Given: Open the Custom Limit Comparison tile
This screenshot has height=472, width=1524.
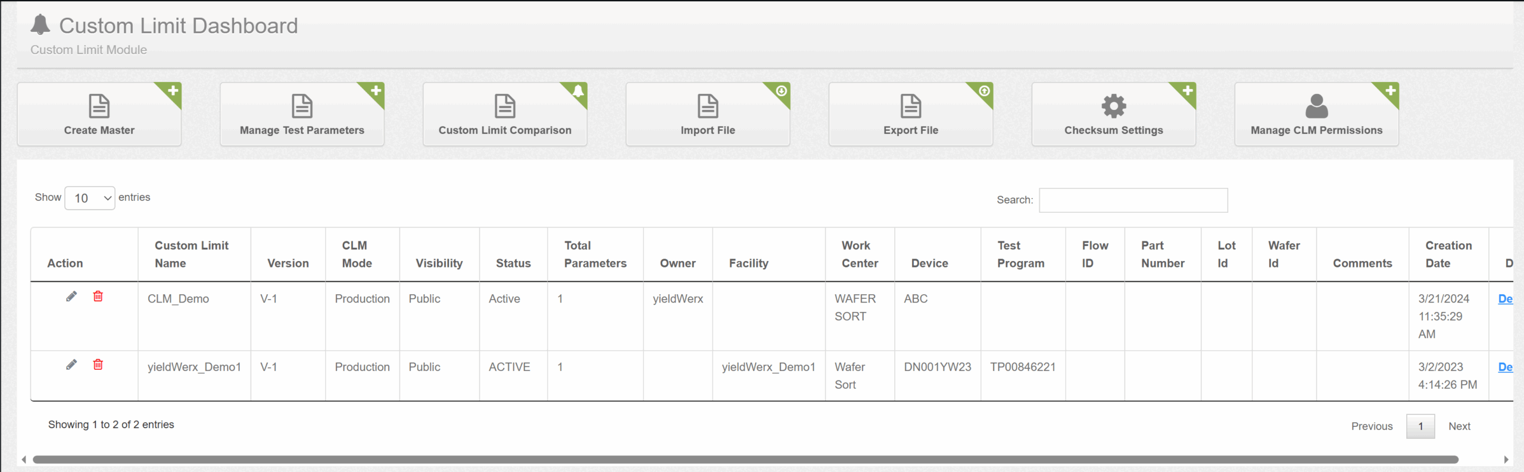Looking at the screenshot, I should tap(505, 115).
